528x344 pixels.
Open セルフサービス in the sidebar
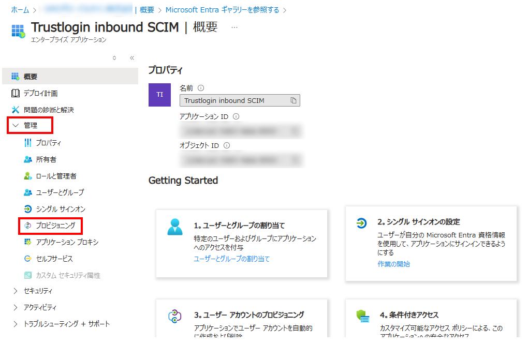(x=54, y=259)
